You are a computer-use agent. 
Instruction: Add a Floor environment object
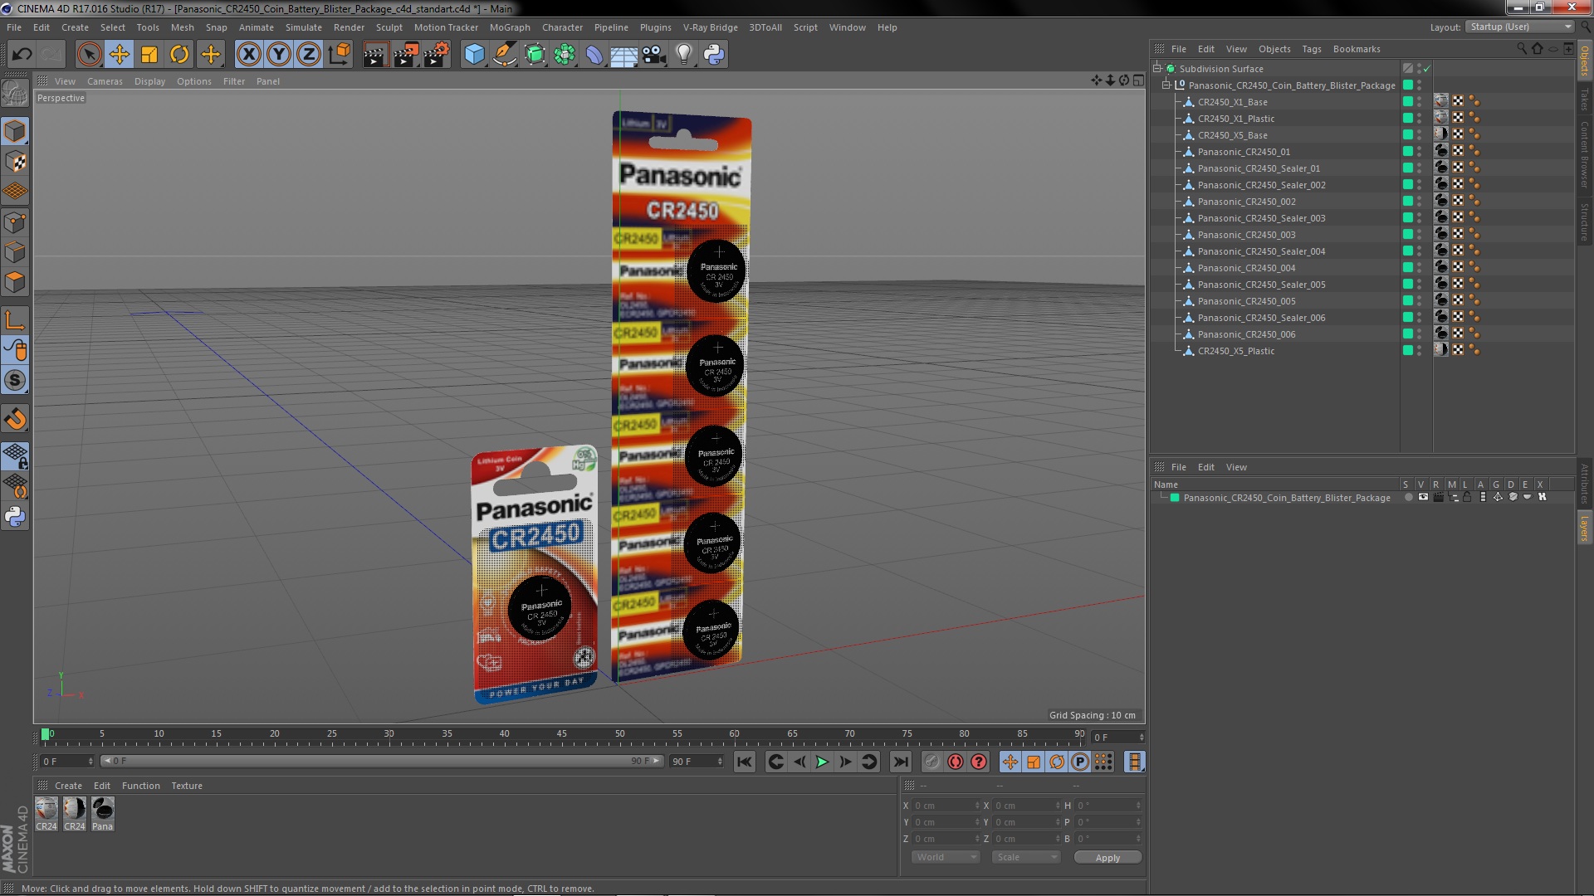(623, 55)
